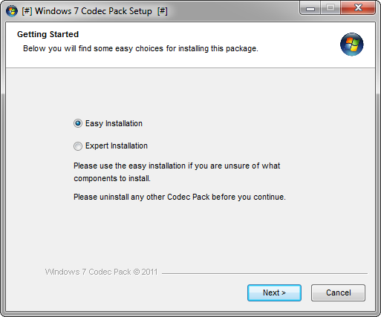Click the word 'components' in the instructions
381x317 pixels.
pyautogui.click(x=97, y=179)
